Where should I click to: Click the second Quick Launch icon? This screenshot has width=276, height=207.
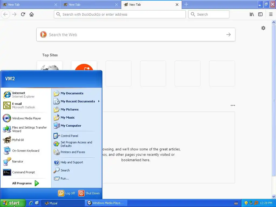(x=37, y=203)
